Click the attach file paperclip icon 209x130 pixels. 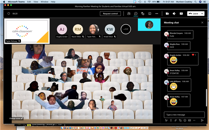(176, 120)
